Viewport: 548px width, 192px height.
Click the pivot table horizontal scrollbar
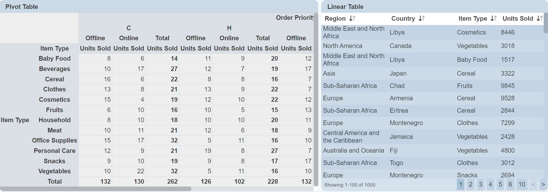pos(96,189)
